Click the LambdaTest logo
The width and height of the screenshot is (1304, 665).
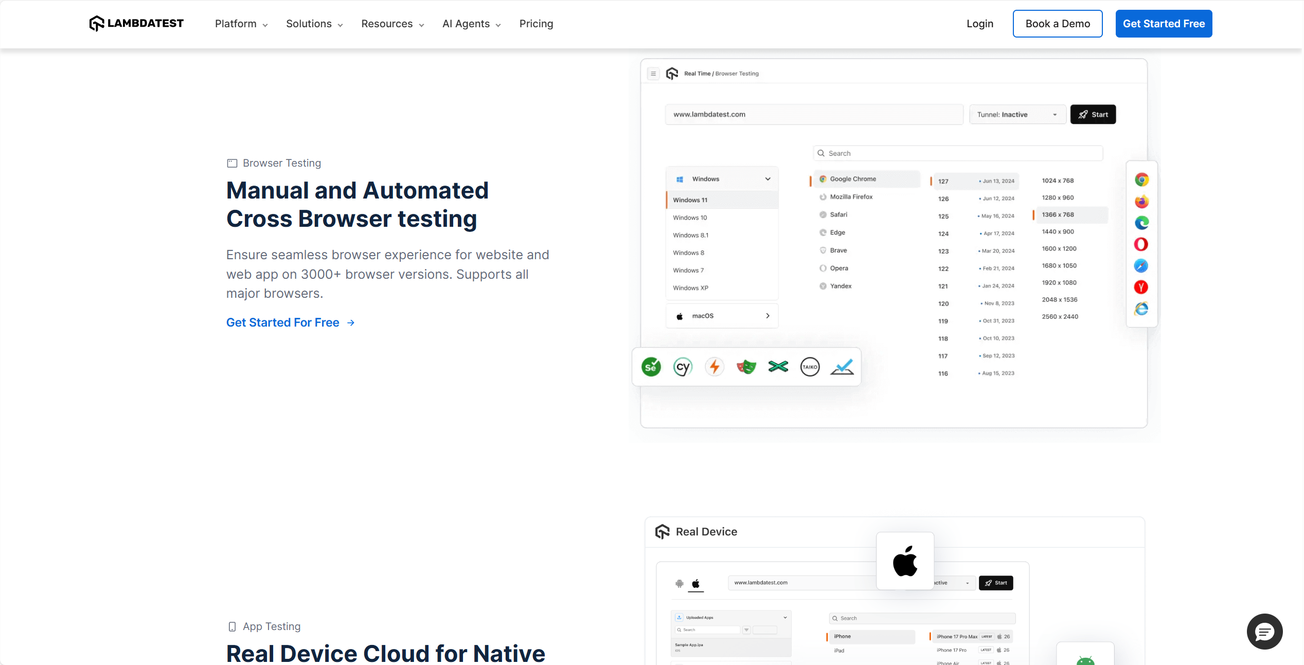point(136,24)
